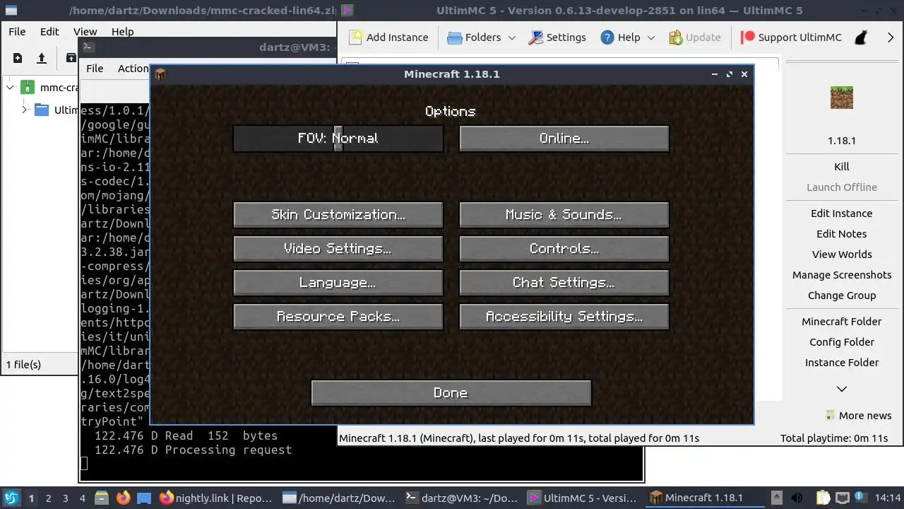Click the show desktop icon in taskbar
The width and height of the screenshot is (904, 509).
[x=144, y=498]
